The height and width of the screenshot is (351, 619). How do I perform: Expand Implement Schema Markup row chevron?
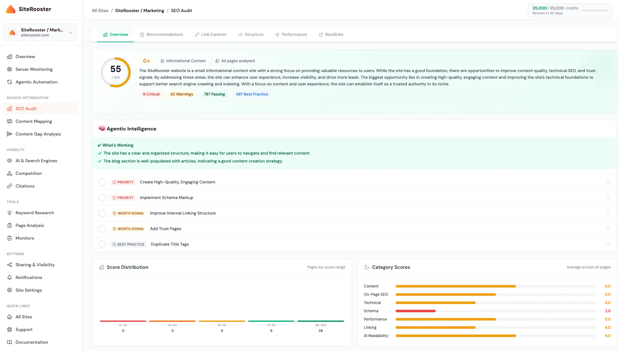pyautogui.click(x=608, y=198)
